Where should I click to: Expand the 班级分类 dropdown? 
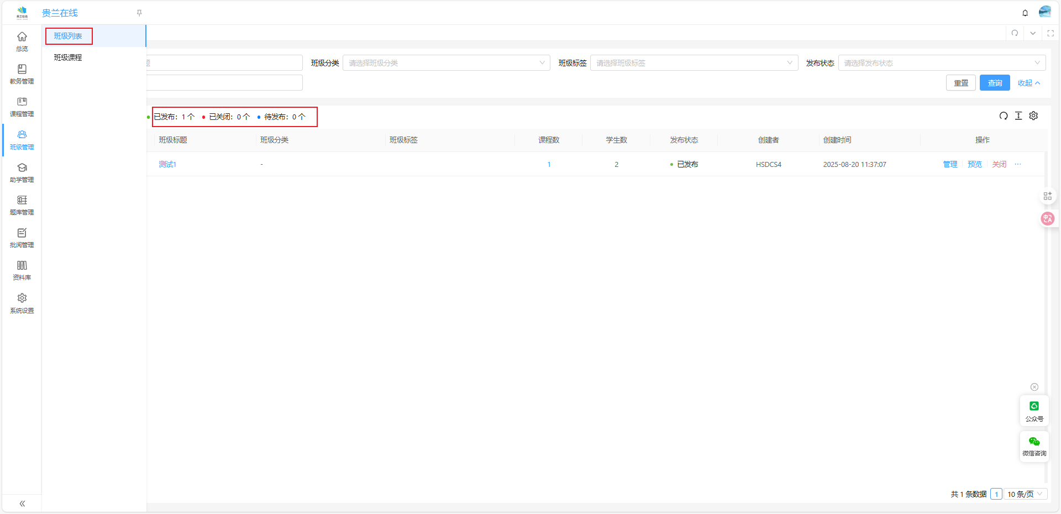pos(446,63)
